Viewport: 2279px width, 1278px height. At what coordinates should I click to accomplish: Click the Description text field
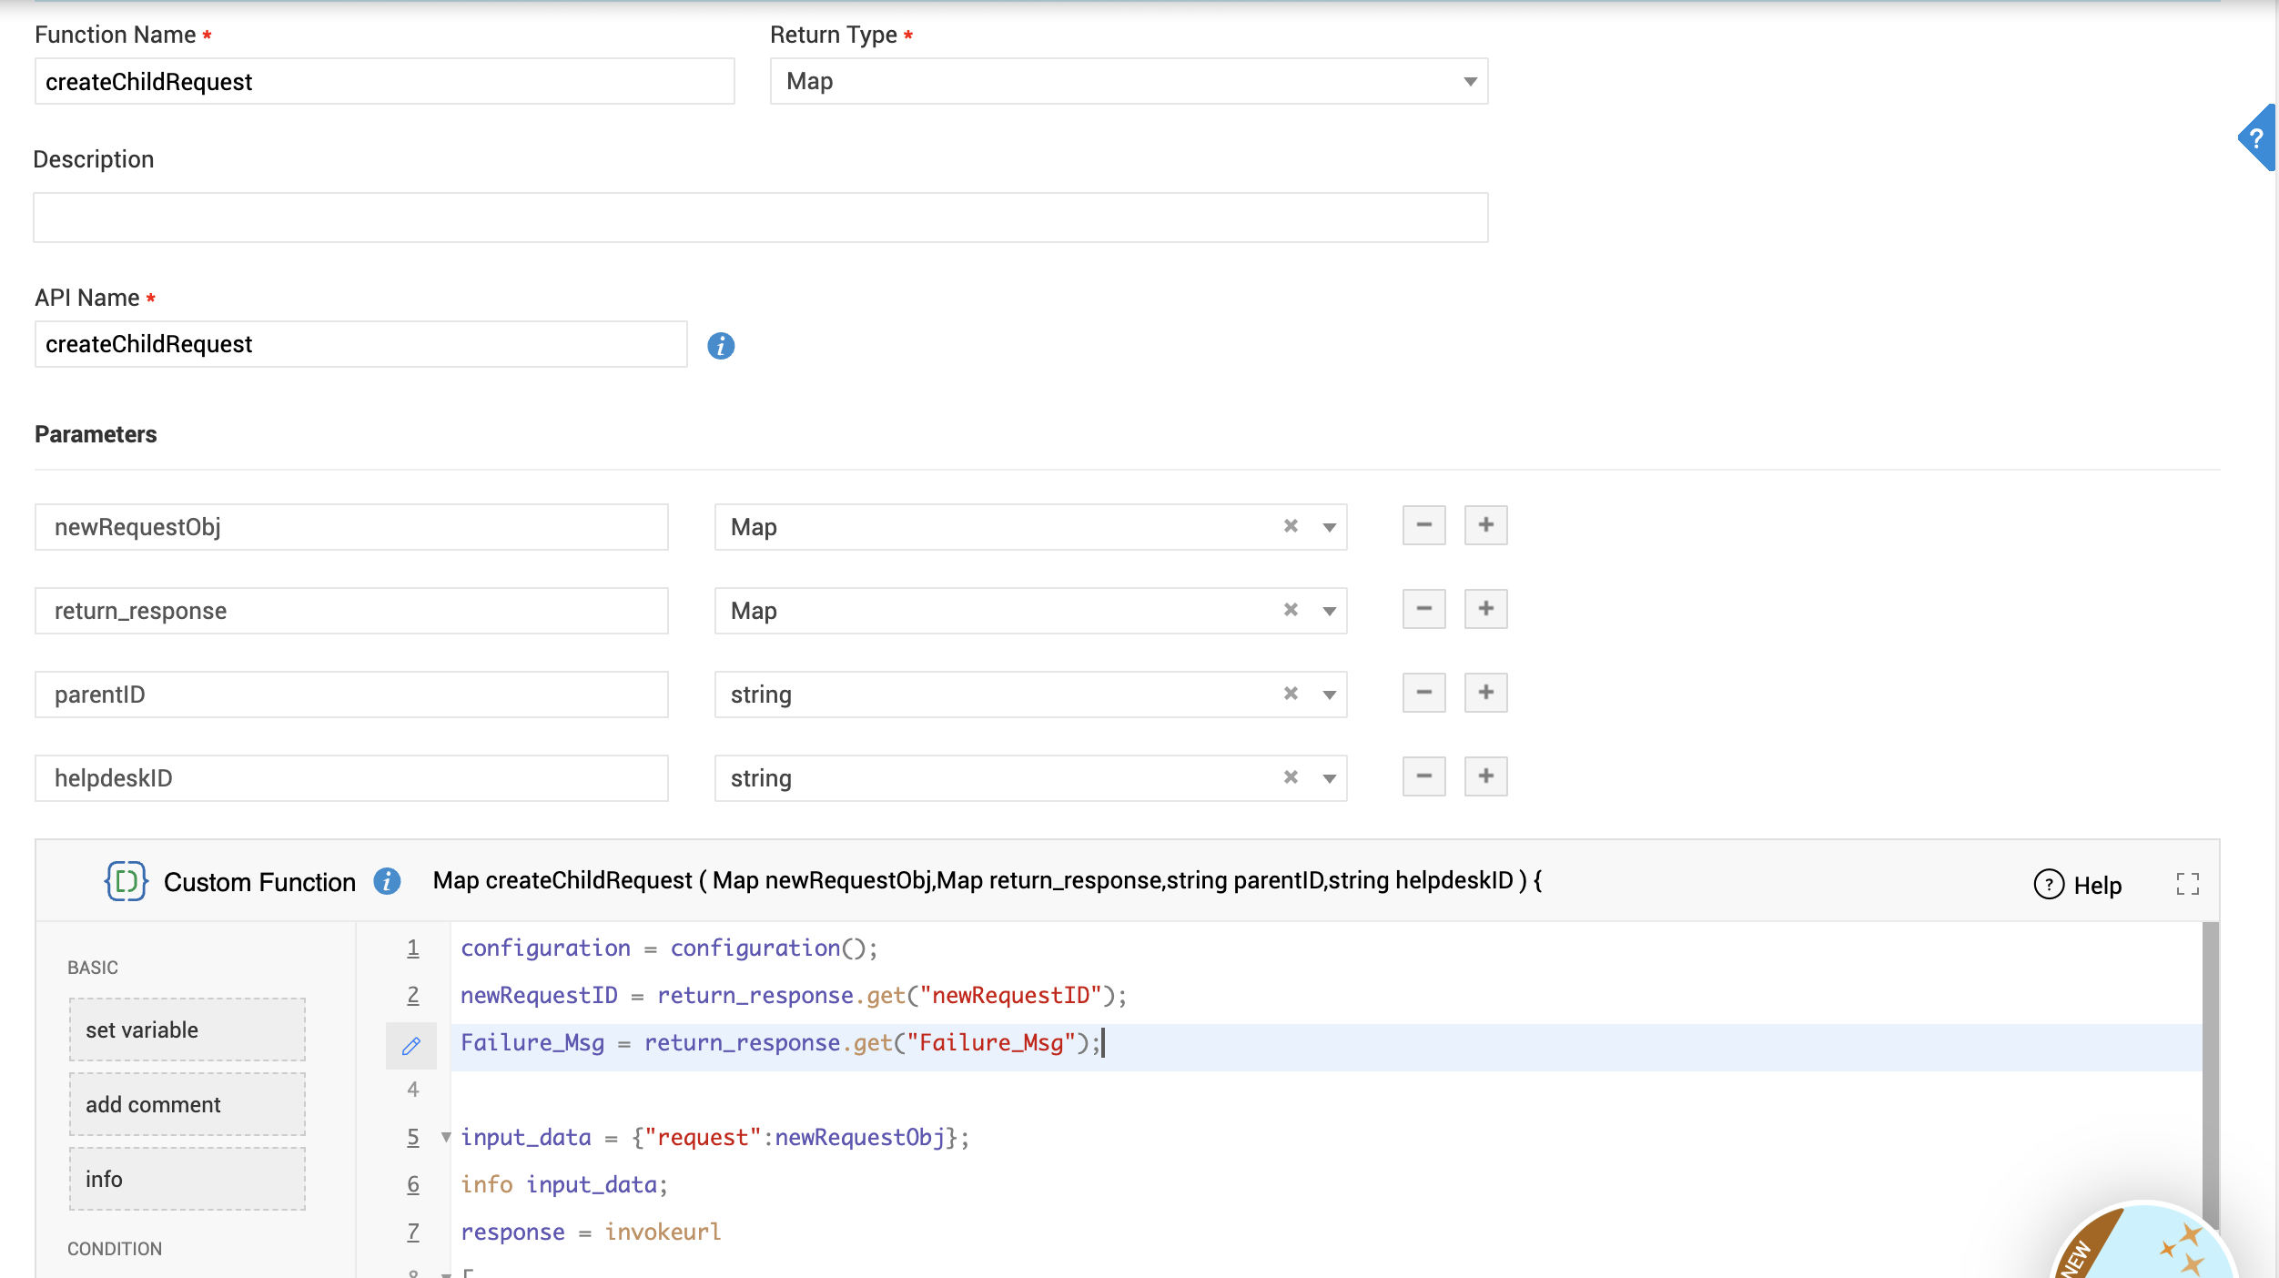(760, 218)
